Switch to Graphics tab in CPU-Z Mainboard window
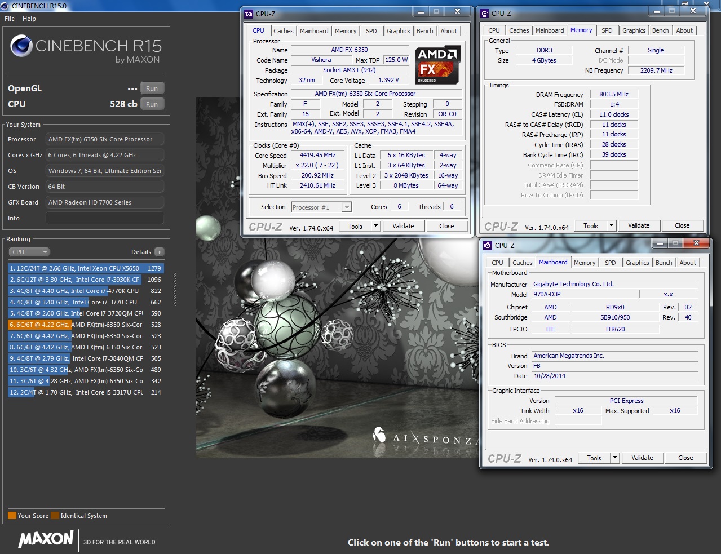 tap(638, 263)
